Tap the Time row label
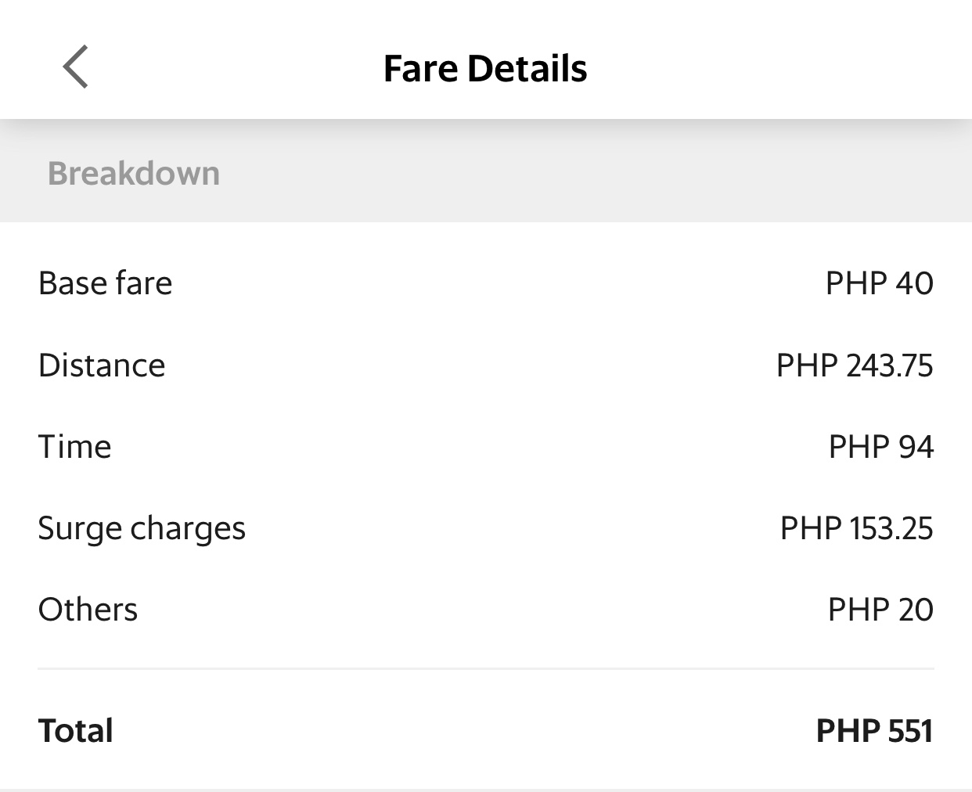Screen dimensions: 972x792 (75, 447)
